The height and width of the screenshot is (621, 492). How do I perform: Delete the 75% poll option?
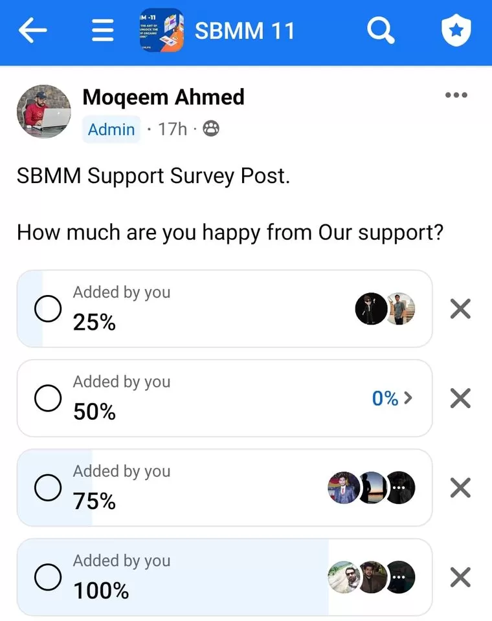coord(460,488)
